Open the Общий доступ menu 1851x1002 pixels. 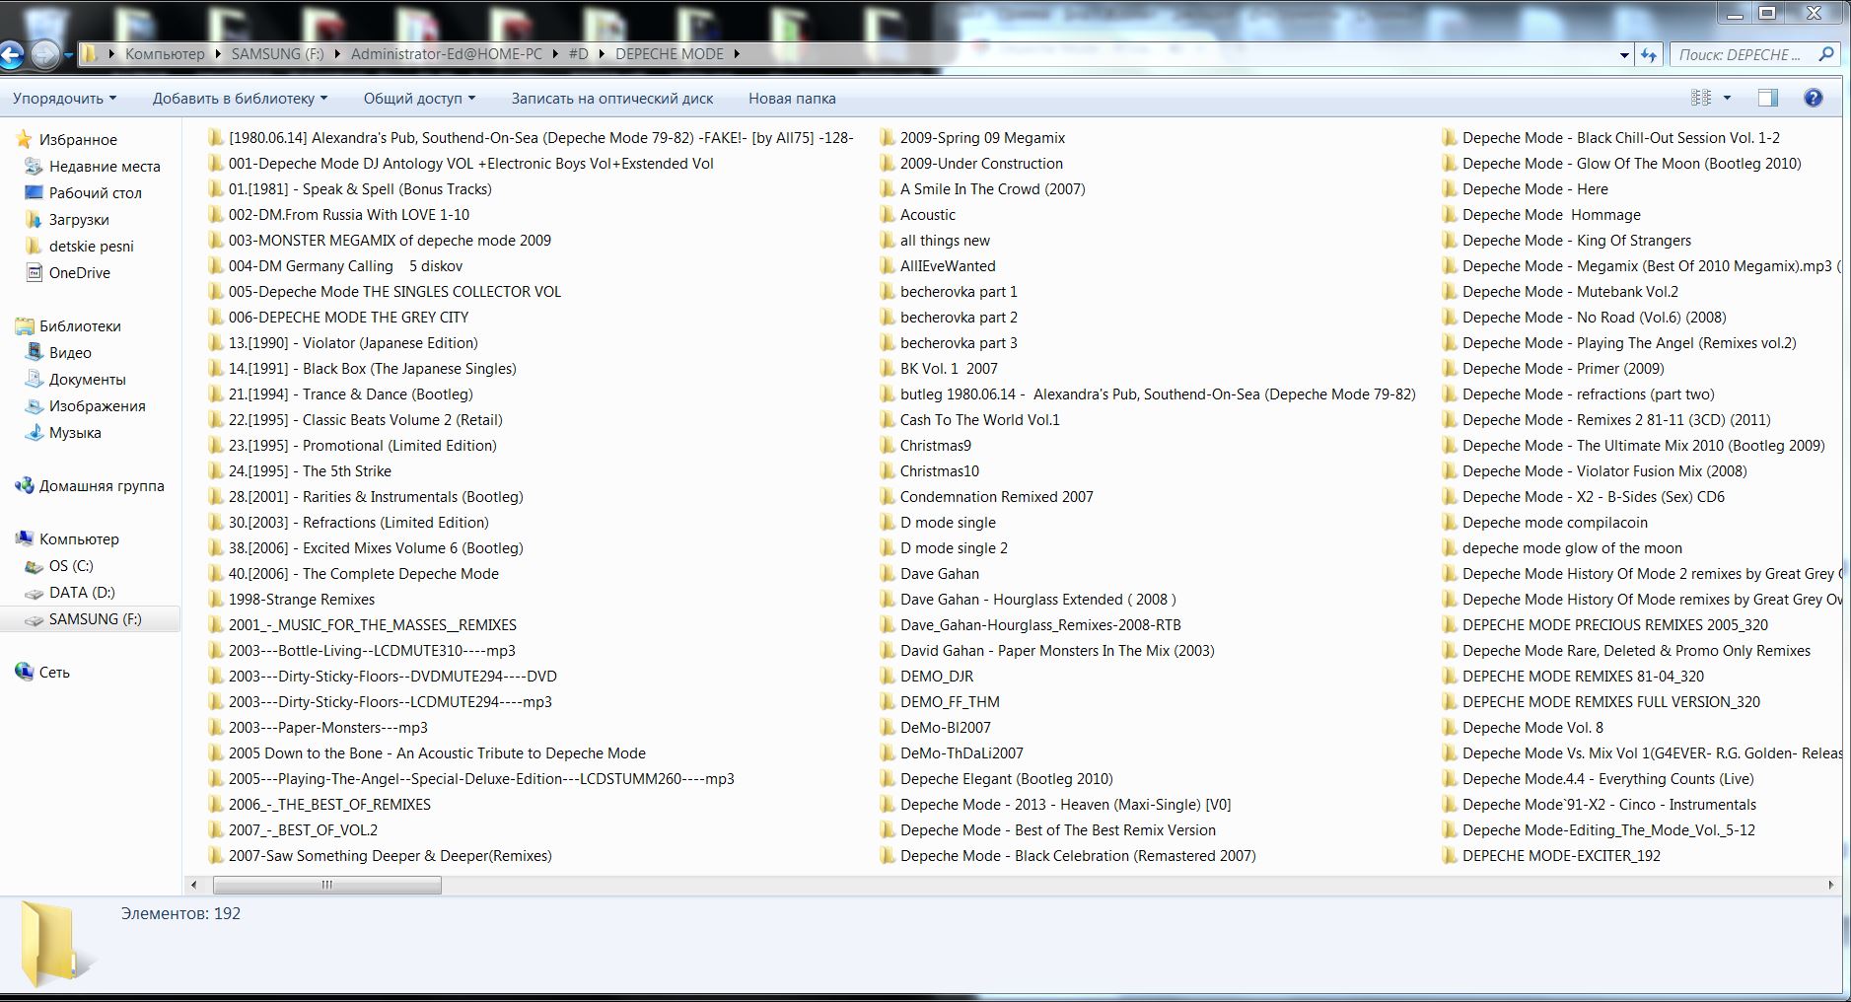click(x=419, y=99)
